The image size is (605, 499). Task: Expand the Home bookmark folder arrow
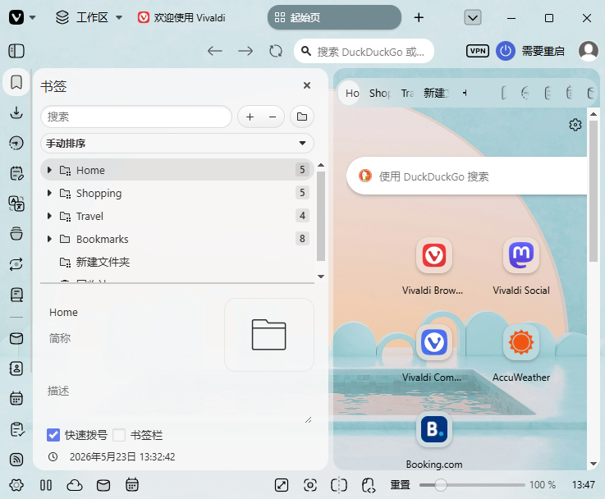click(49, 170)
